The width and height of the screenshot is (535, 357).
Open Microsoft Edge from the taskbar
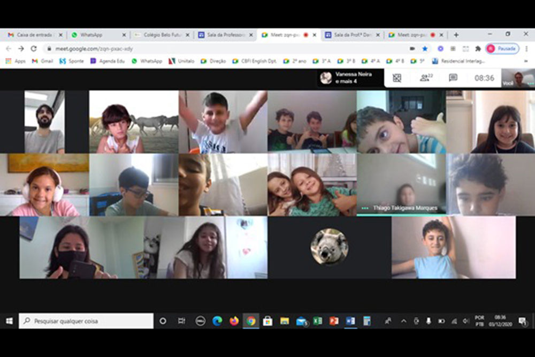[217, 321]
